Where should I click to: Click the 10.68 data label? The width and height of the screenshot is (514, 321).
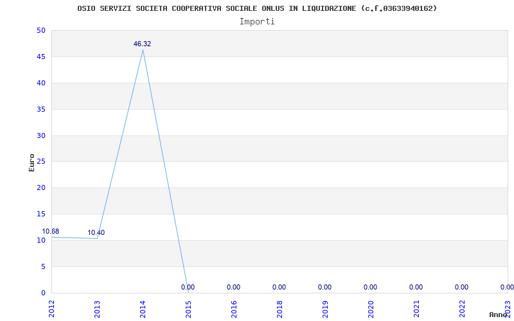click(x=51, y=232)
